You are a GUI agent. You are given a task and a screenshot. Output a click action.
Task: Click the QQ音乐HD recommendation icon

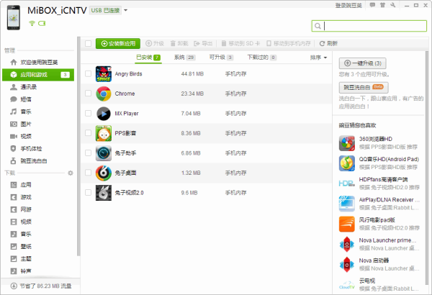point(347,163)
